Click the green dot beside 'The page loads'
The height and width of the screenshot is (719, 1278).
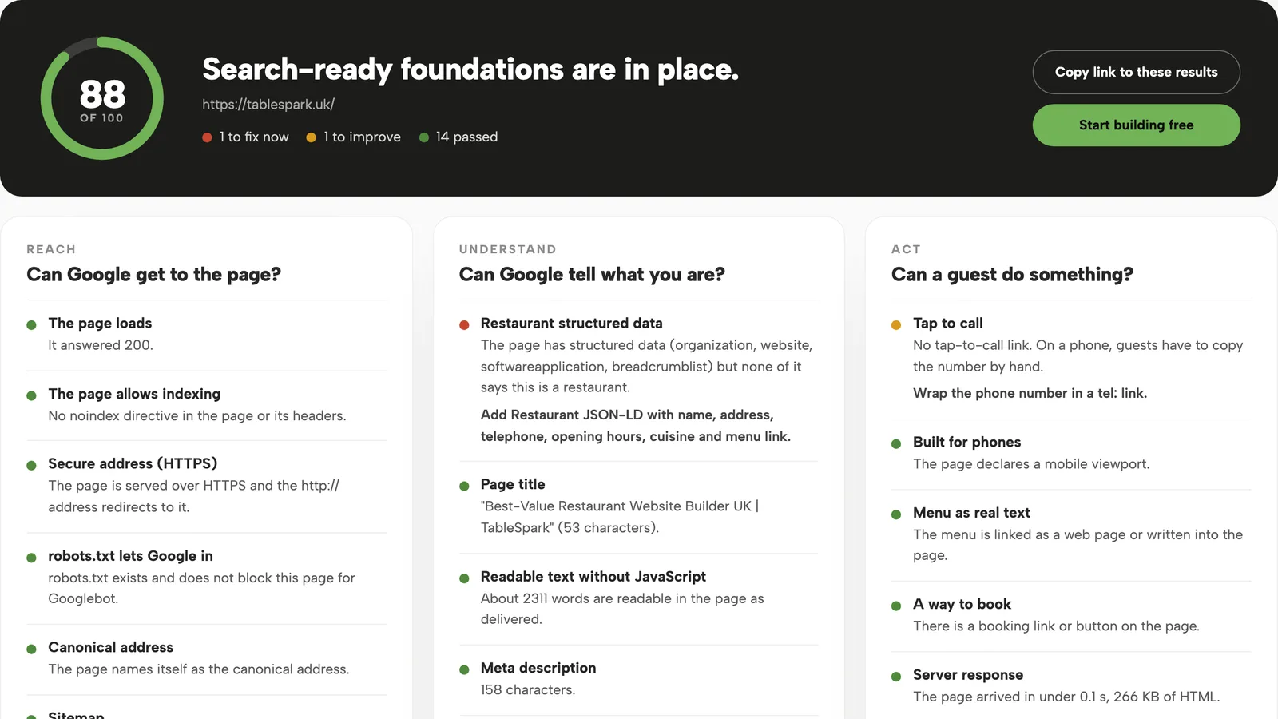pos(32,325)
